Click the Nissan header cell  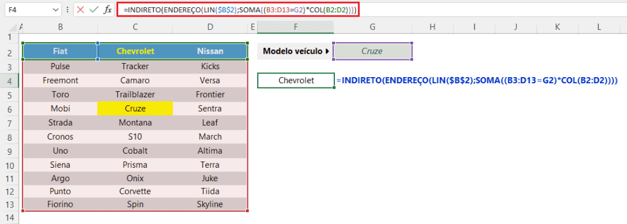[x=211, y=51]
